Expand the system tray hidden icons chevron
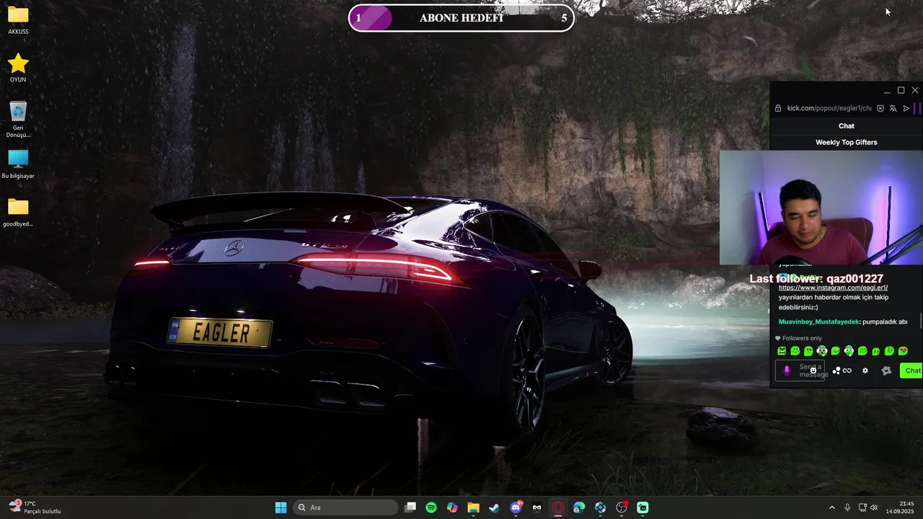923x519 pixels. [x=831, y=507]
